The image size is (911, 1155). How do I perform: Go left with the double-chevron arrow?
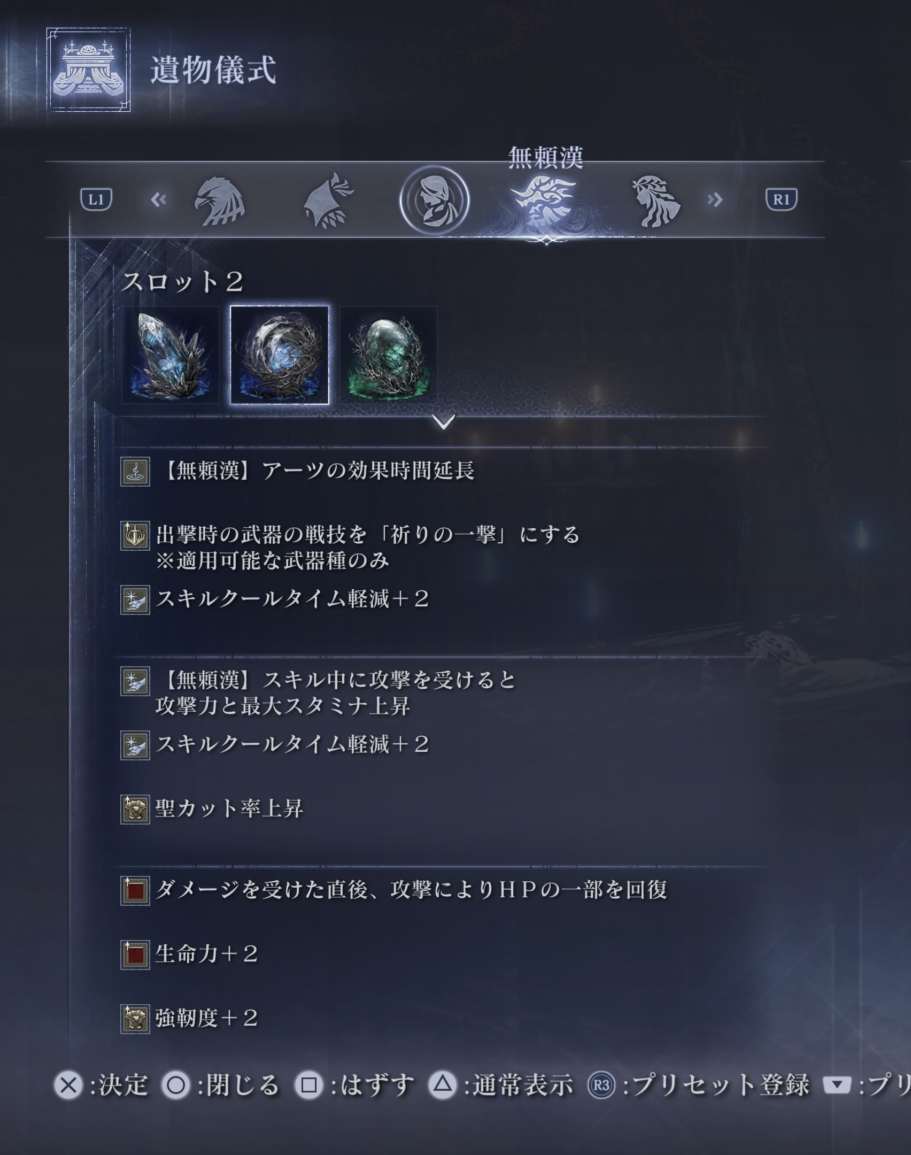pyautogui.click(x=158, y=200)
